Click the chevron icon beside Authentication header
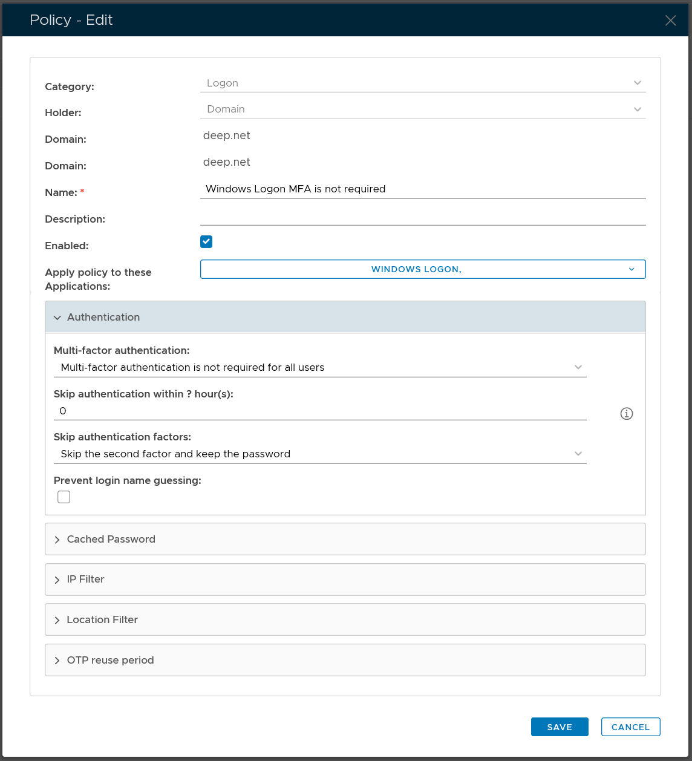Screen dimensions: 692x761 [57, 318]
